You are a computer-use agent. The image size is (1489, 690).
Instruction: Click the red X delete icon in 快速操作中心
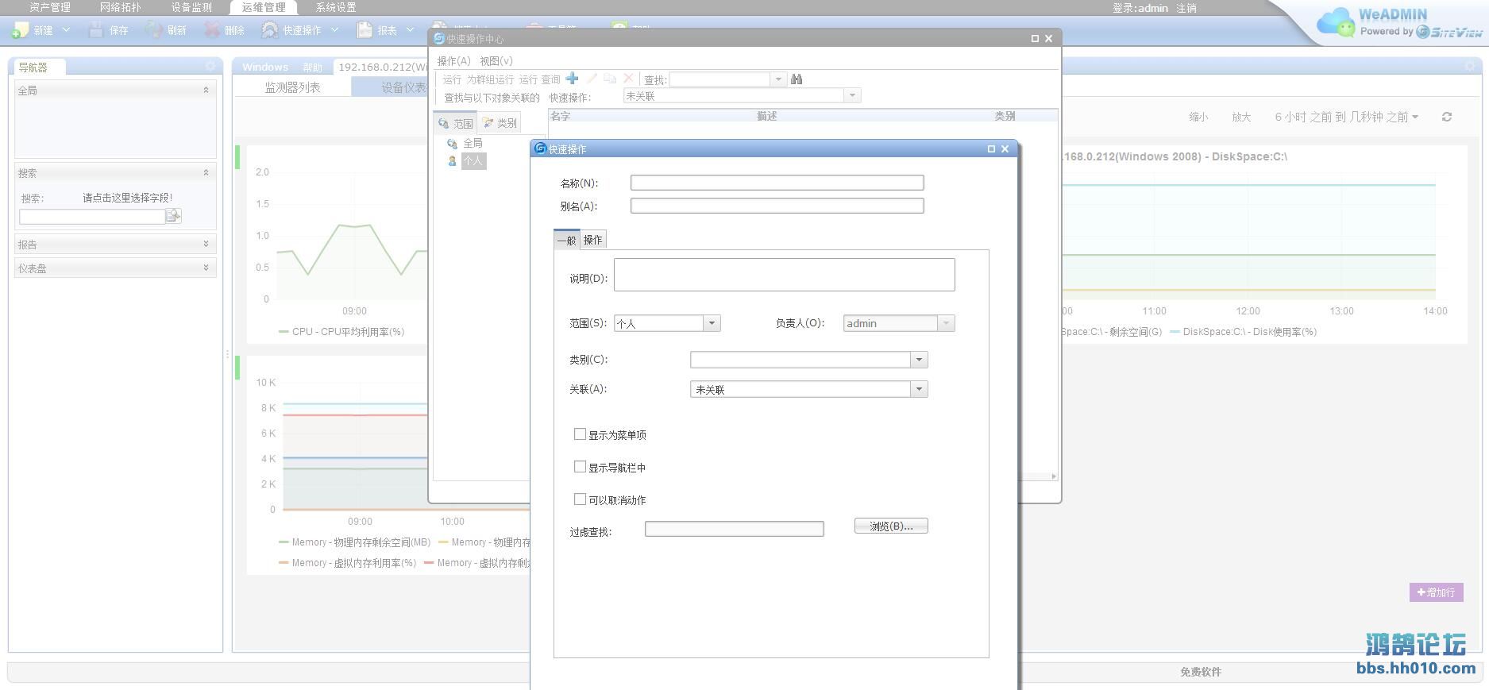628,79
